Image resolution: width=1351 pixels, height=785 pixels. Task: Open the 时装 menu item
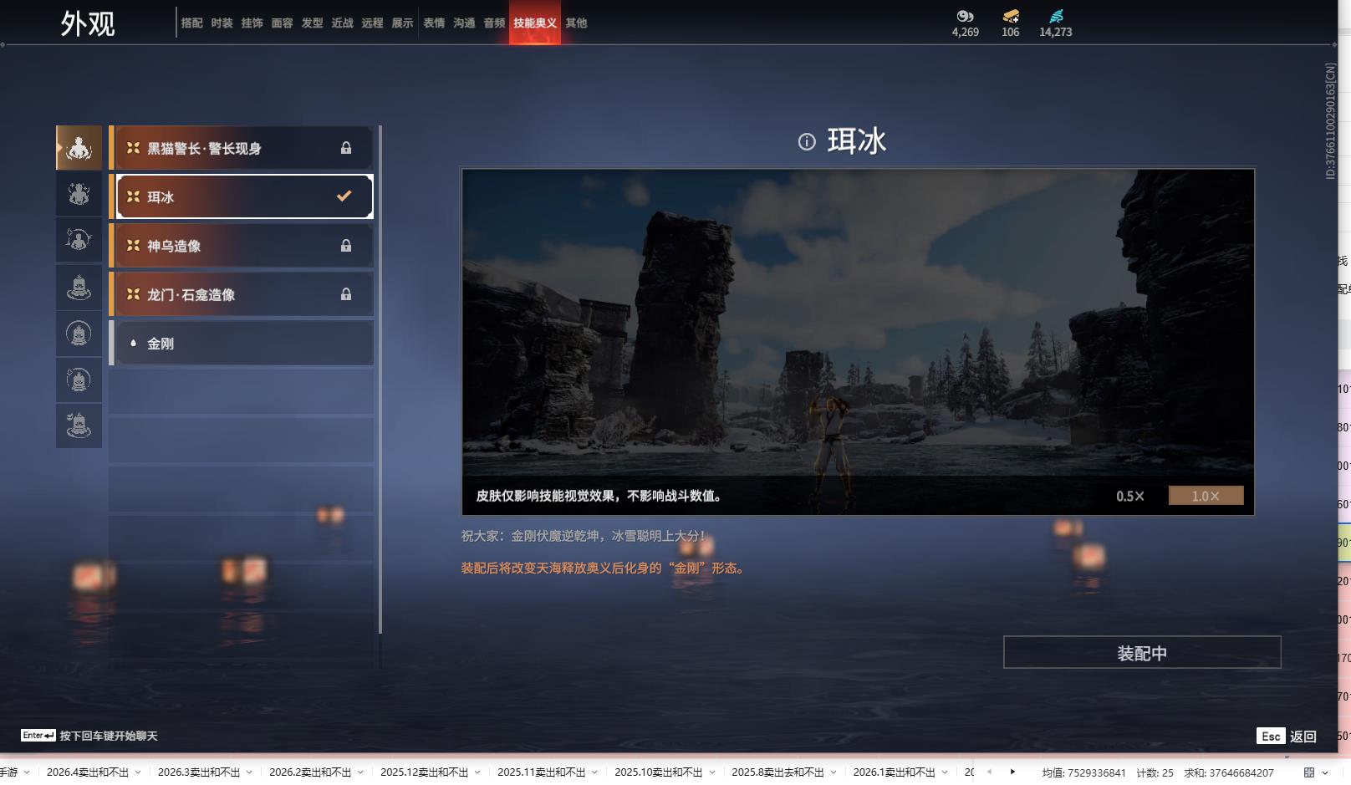coord(222,23)
